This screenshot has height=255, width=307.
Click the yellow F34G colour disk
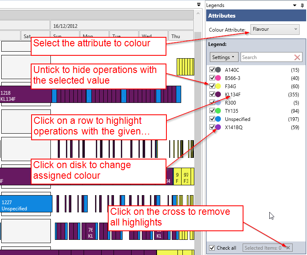point(218,87)
